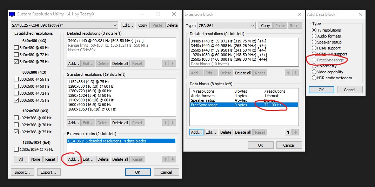Click the move up arrow in Data blocks
Image resolution: width=375 pixels, height=187 pixels.
(288, 132)
